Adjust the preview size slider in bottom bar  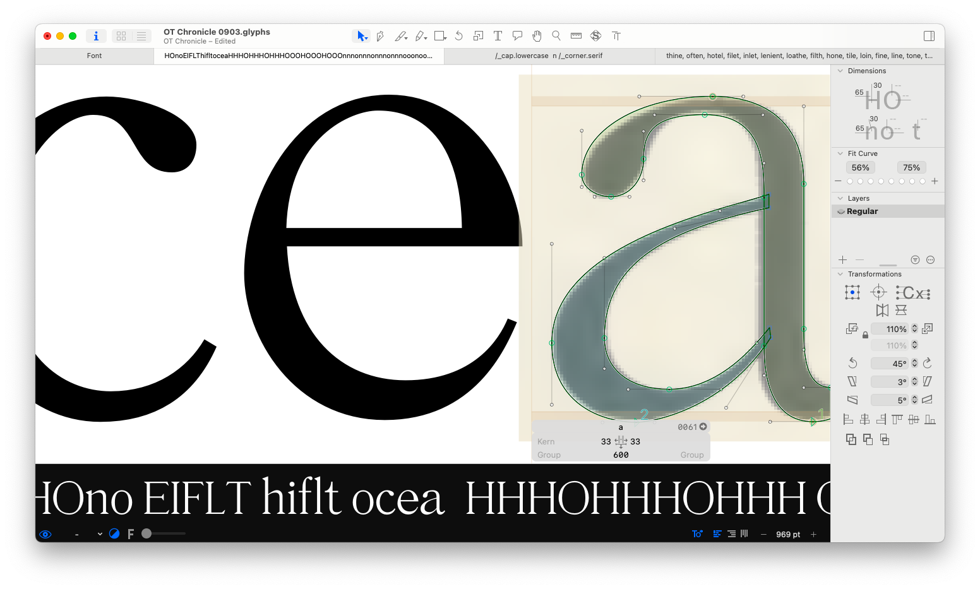click(x=147, y=533)
